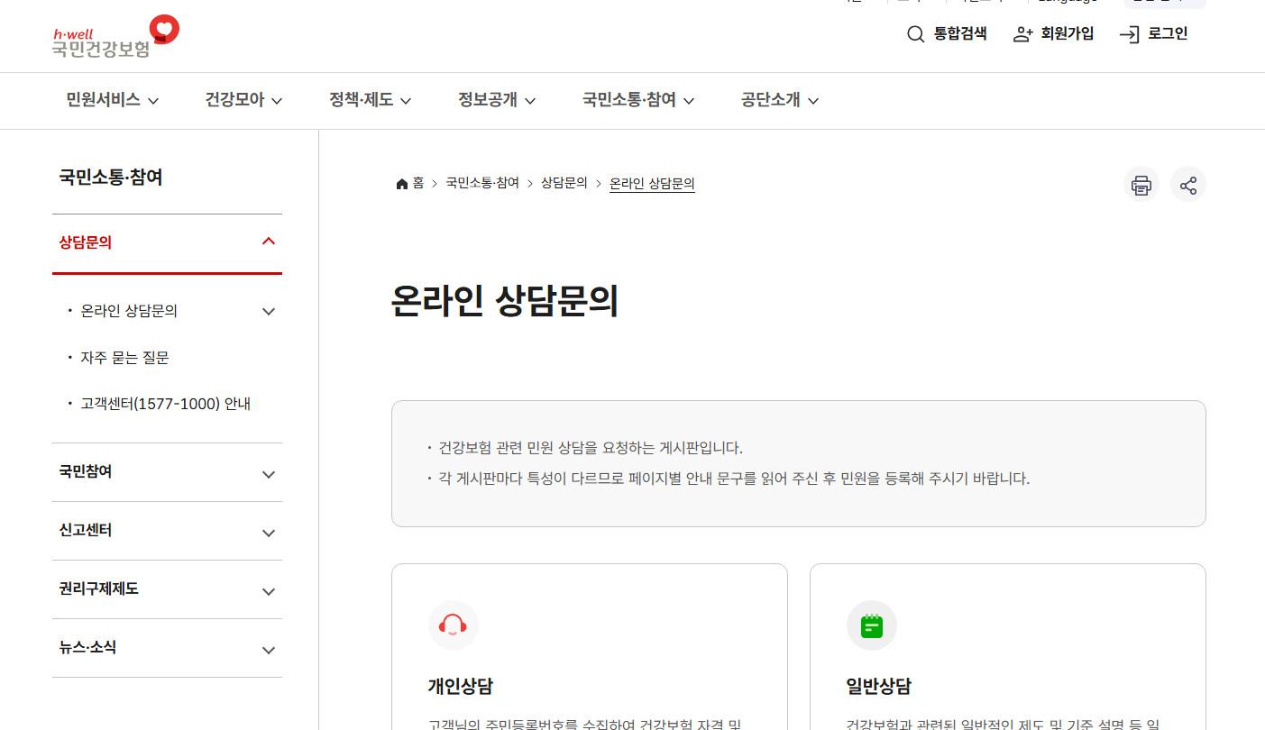Open the 정책·제도 navigation menu
The width and height of the screenshot is (1265, 730).
pyautogui.click(x=362, y=100)
